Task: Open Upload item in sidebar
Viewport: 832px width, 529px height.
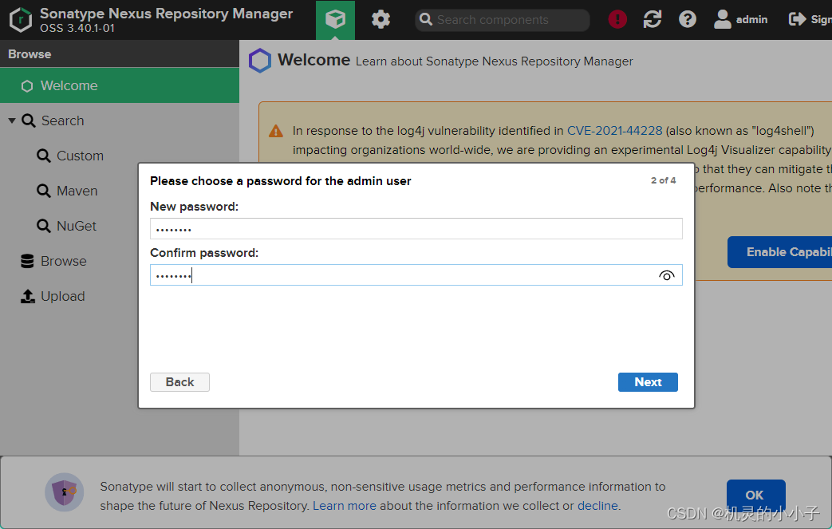Action: (62, 296)
